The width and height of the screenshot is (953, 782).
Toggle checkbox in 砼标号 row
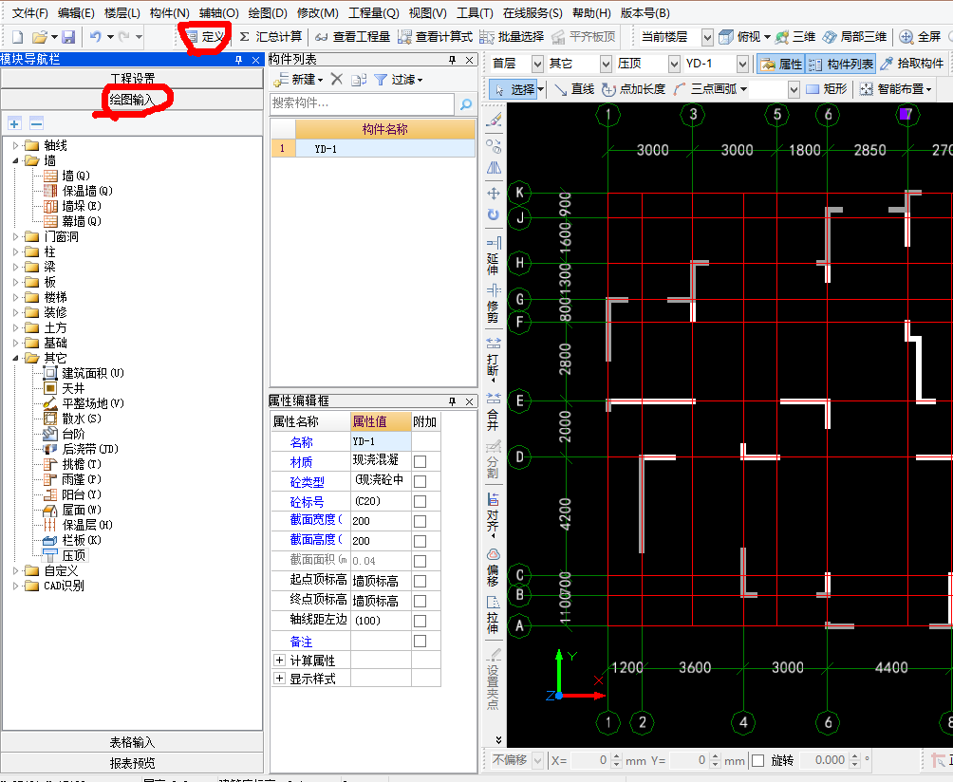point(420,502)
